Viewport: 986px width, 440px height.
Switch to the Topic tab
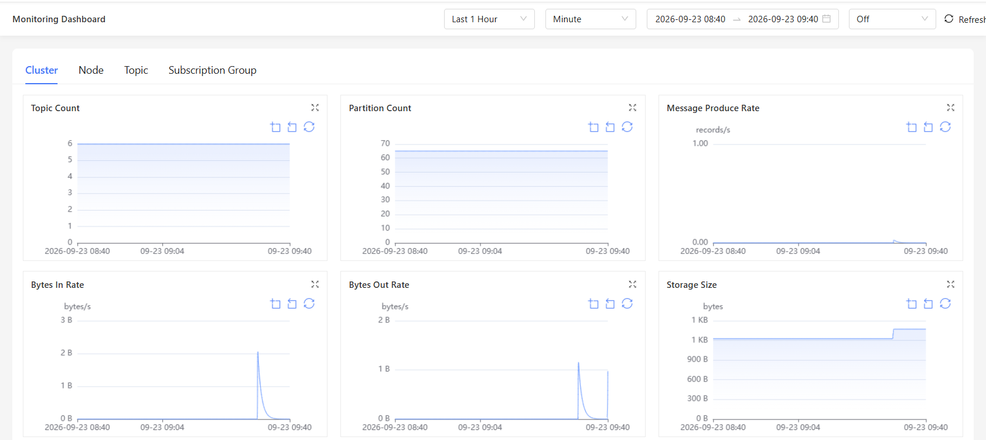click(136, 70)
